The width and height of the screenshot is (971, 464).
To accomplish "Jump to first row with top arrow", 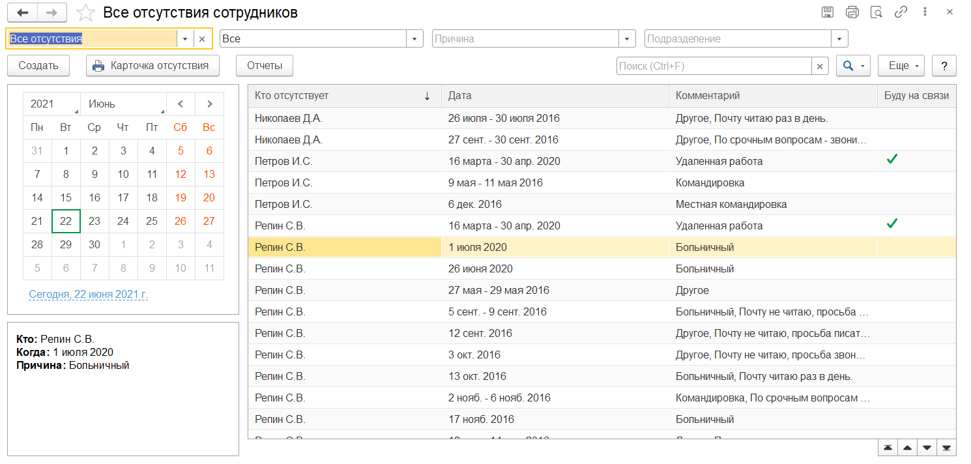I will click(x=888, y=448).
